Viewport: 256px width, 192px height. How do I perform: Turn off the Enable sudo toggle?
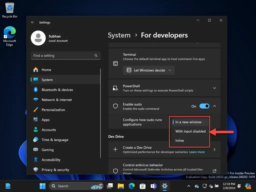204,106
